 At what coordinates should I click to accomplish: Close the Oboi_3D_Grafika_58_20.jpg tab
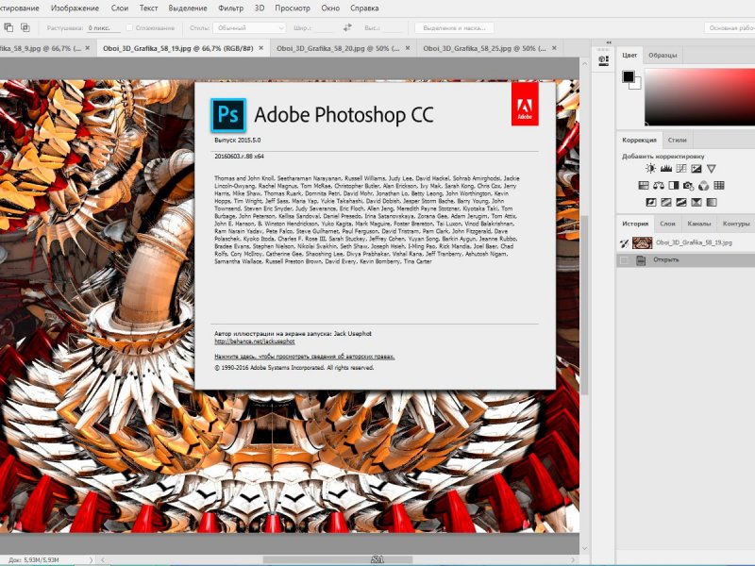click(x=408, y=48)
